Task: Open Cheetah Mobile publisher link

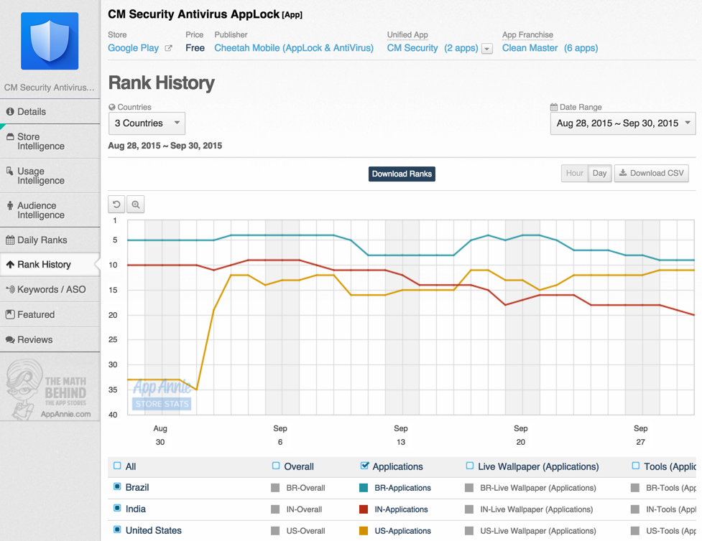Action: (x=294, y=48)
